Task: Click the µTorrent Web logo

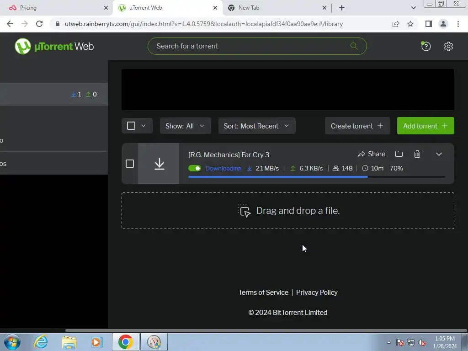Action: [x=54, y=46]
